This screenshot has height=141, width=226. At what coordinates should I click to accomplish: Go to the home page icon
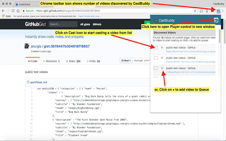point(18,11)
